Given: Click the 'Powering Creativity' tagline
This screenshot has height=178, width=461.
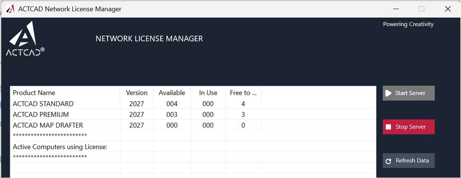Looking at the screenshot, I should pos(408,24).
